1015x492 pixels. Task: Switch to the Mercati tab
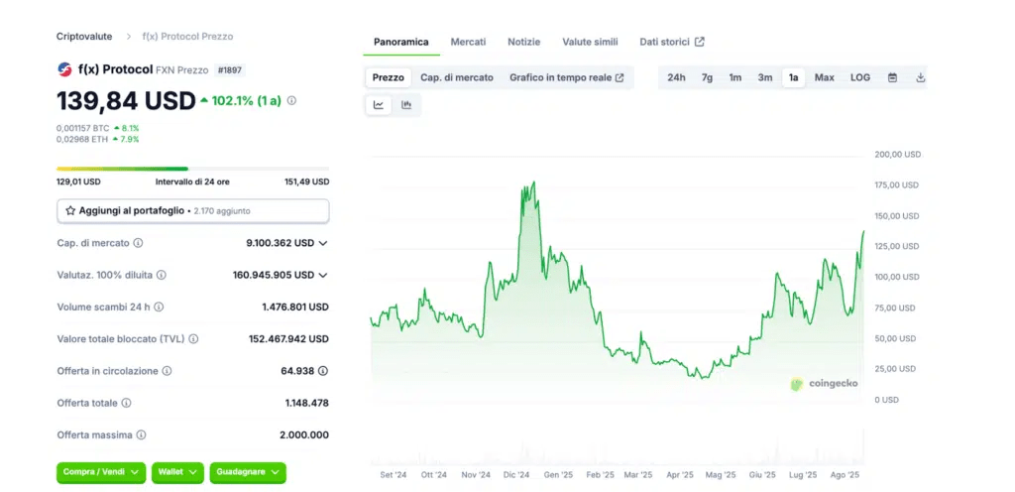click(x=468, y=42)
